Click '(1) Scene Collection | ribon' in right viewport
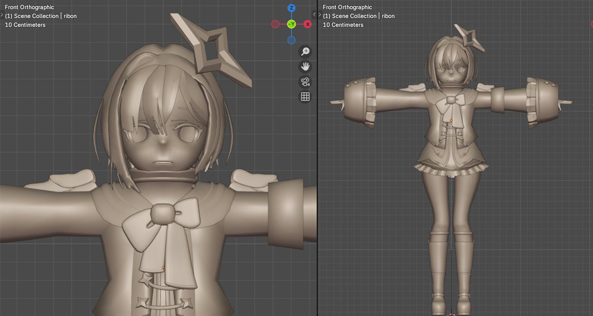Image resolution: width=593 pixels, height=316 pixels. point(359,16)
